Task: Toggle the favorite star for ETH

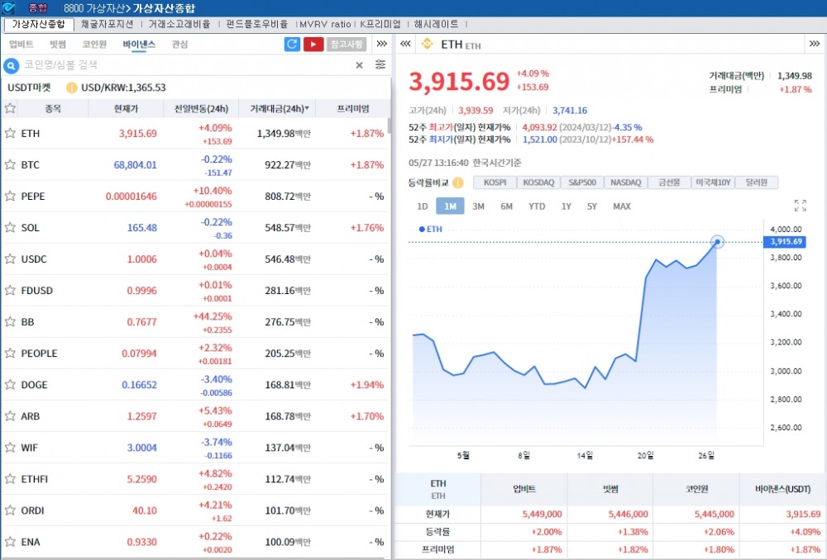Action: (x=11, y=133)
